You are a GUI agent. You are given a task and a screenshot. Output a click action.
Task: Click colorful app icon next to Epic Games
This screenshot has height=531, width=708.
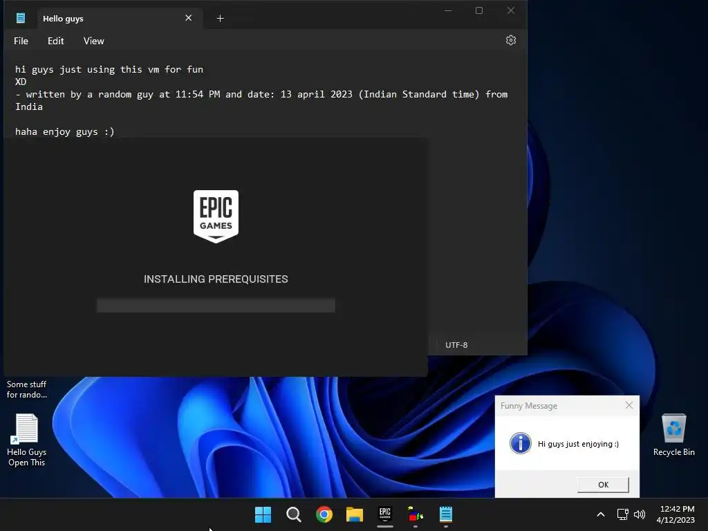(x=416, y=514)
